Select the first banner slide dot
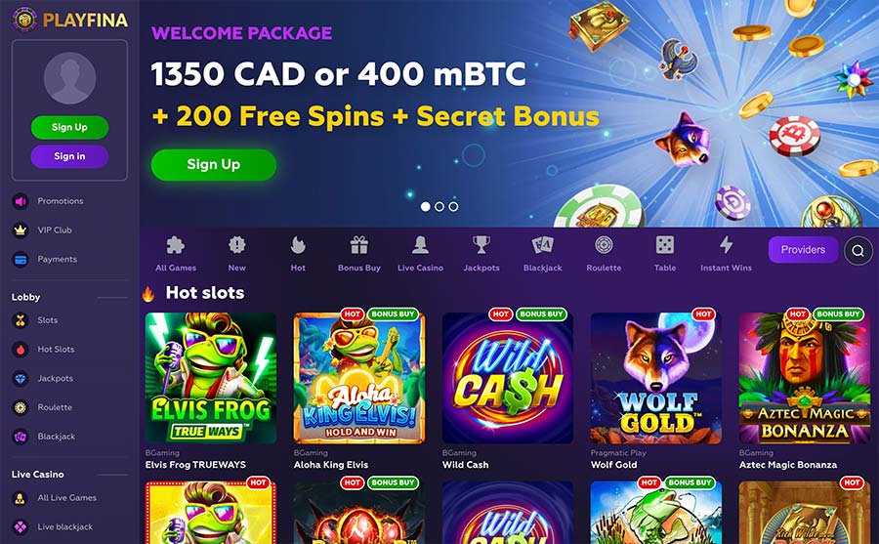This screenshot has height=544, width=879. click(426, 206)
